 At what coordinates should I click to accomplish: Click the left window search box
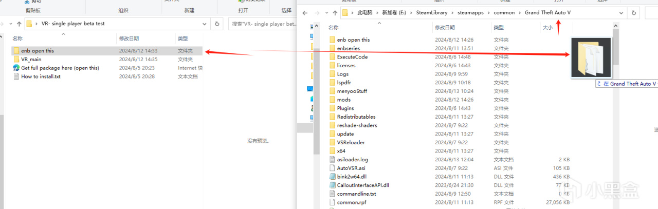click(x=263, y=24)
